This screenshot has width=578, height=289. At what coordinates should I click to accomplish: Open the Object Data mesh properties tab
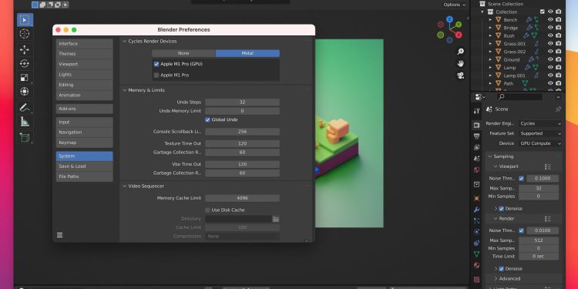tap(476, 254)
